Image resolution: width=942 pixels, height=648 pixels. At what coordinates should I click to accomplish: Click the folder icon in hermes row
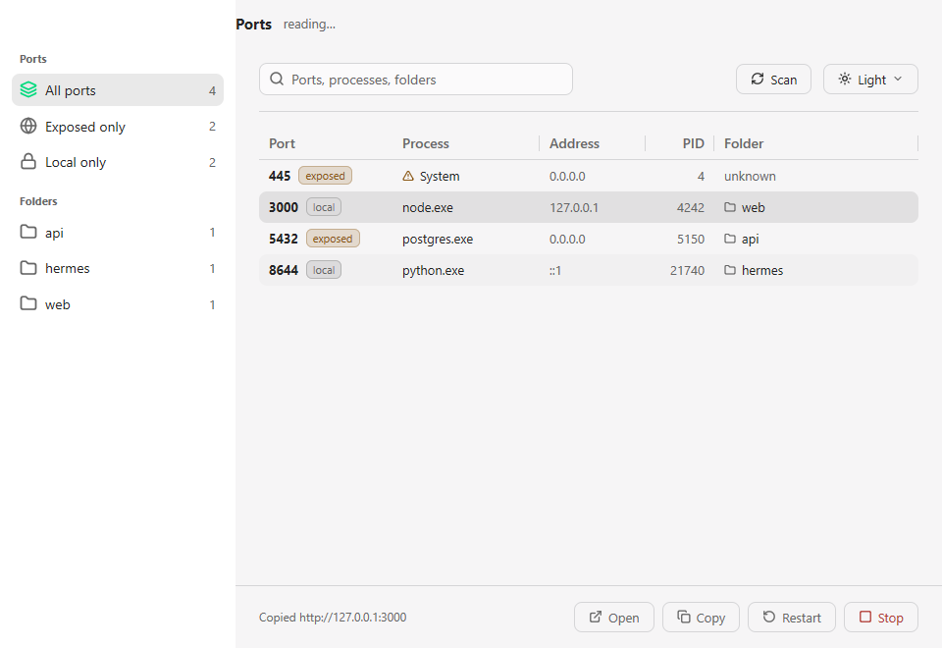(x=730, y=271)
